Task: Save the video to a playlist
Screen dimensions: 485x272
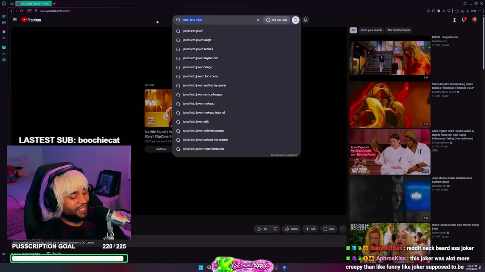Action: pos(329,229)
